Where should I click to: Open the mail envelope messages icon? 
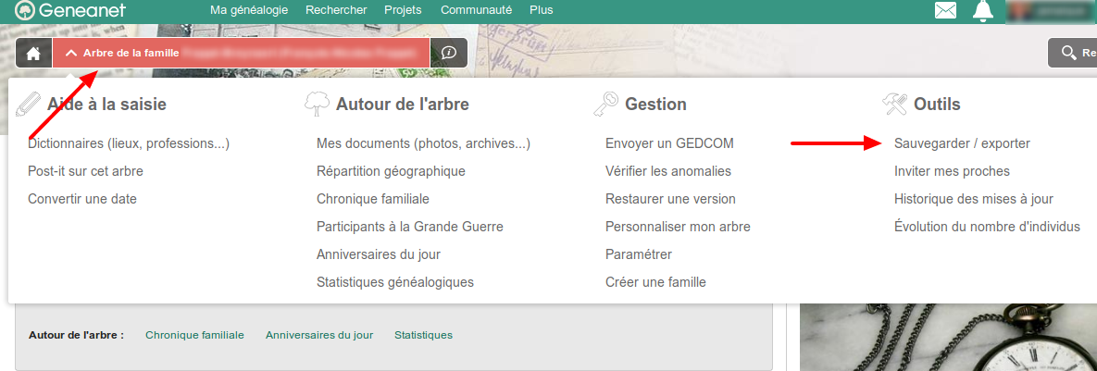945,11
